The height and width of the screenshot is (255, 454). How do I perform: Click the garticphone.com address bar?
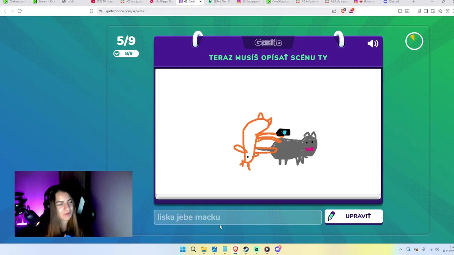(213, 11)
